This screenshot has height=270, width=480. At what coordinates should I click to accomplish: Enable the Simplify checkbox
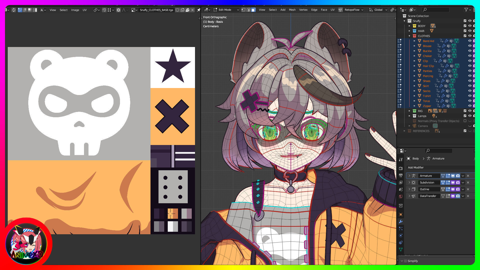point(405,261)
